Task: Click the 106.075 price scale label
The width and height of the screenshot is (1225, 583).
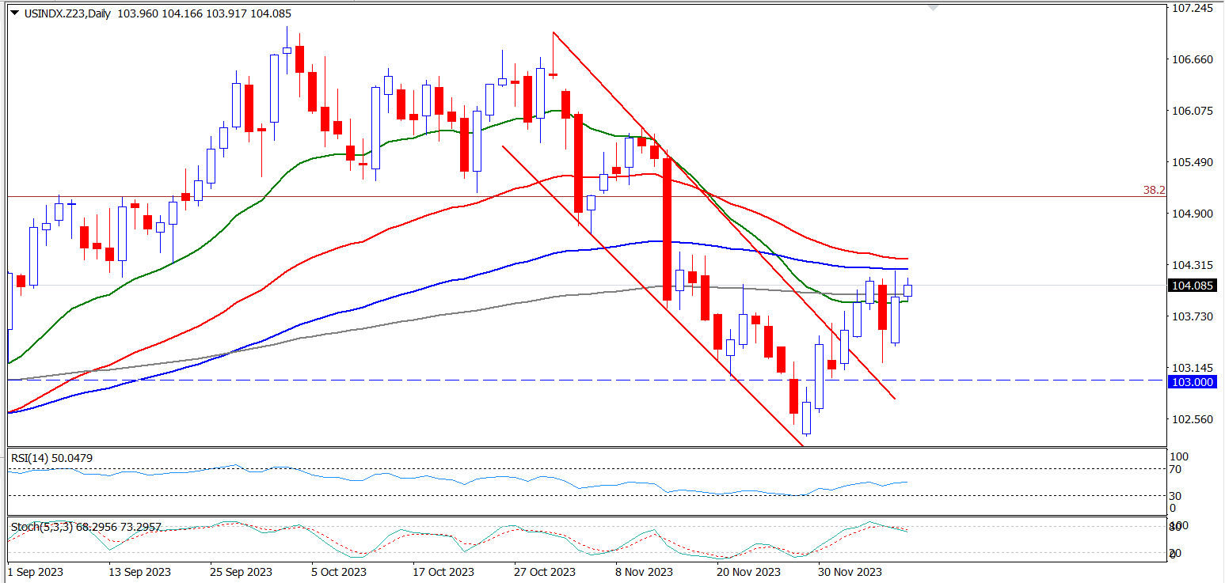Action: point(1192,111)
